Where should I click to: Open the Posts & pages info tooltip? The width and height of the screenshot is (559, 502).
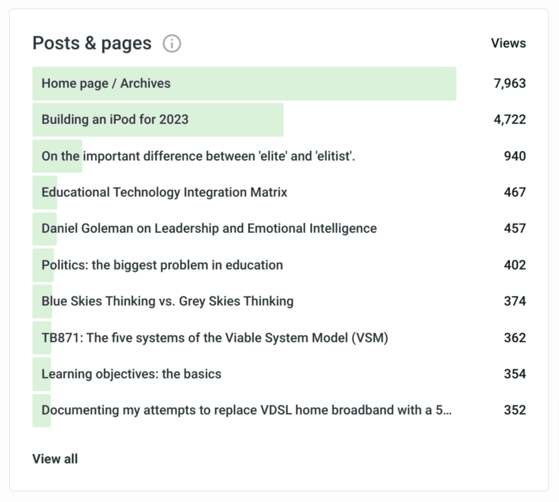click(172, 43)
